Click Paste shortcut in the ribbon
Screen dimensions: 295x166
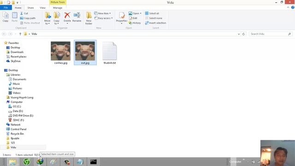(30, 23)
